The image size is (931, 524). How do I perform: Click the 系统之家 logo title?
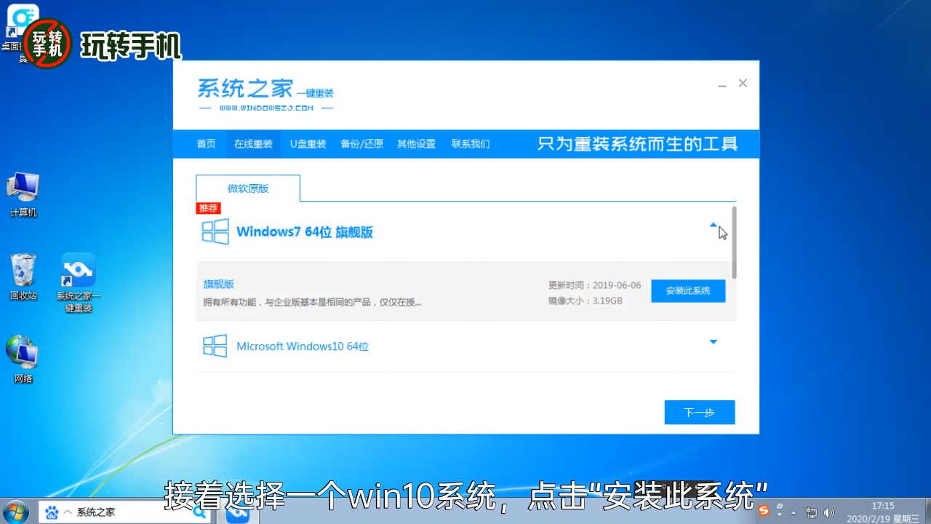pos(265,94)
